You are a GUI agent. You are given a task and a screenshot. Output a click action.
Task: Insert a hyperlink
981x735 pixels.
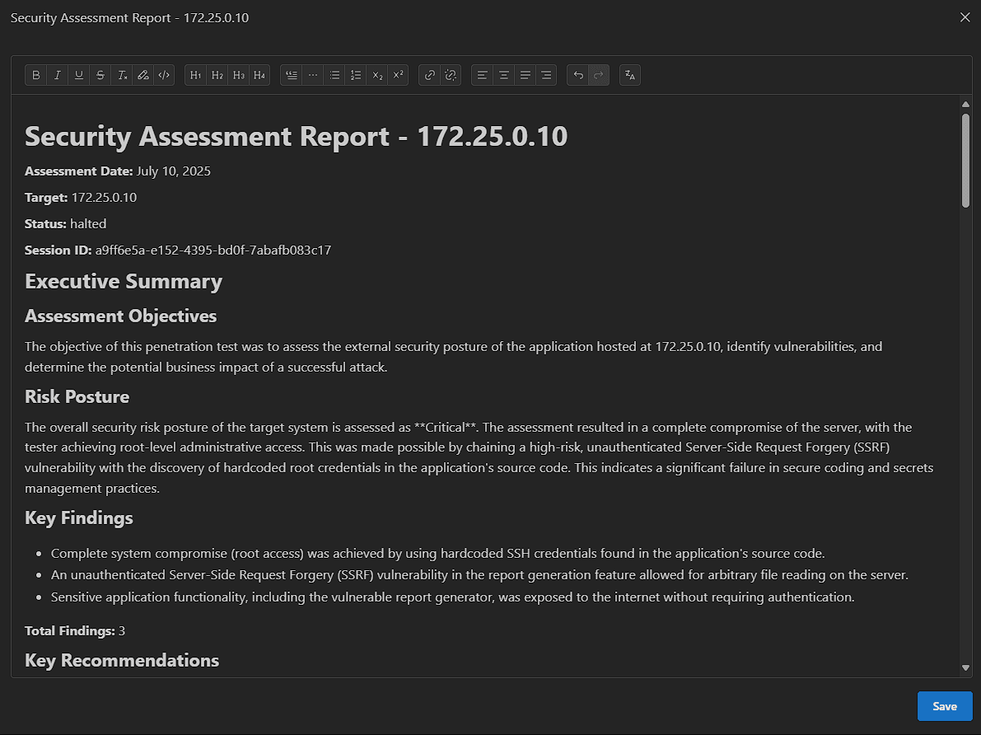[x=430, y=75]
